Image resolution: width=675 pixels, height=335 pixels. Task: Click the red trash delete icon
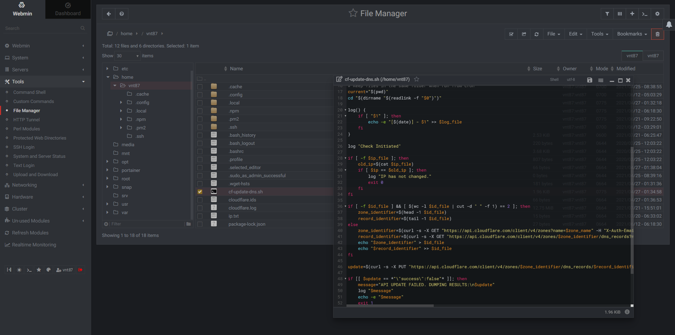click(657, 34)
